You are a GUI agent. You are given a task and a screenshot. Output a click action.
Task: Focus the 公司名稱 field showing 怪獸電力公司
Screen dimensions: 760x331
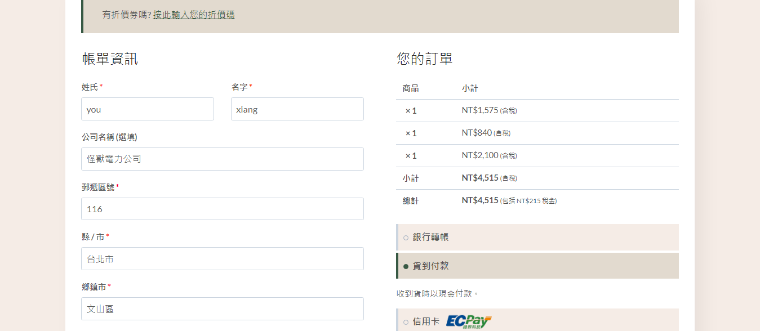(222, 159)
